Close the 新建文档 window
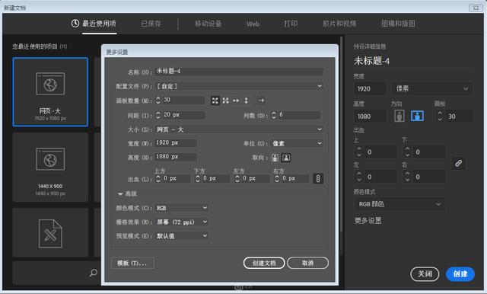 (476, 8)
